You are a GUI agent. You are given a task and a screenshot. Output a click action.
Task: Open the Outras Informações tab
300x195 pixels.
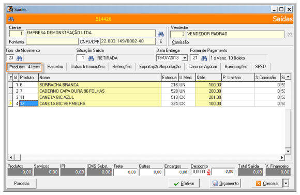[87, 67]
